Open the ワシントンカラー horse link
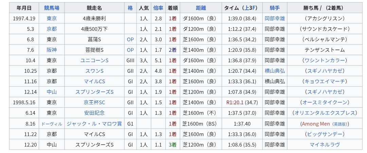Viewport: 367px width, 153px height. point(325,60)
